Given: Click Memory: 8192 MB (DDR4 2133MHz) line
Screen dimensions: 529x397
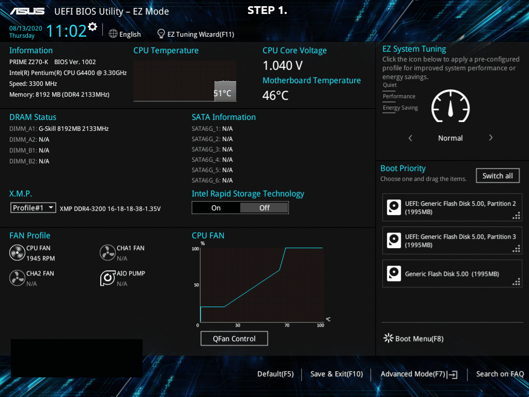Looking at the screenshot, I should [59, 95].
